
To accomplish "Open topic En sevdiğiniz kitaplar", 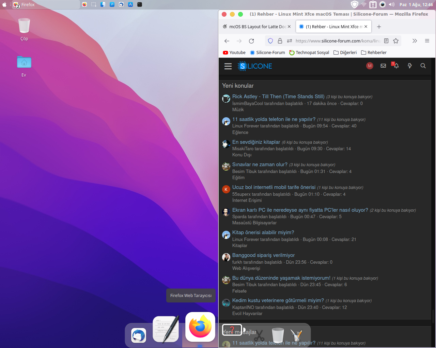I will tap(256, 142).
